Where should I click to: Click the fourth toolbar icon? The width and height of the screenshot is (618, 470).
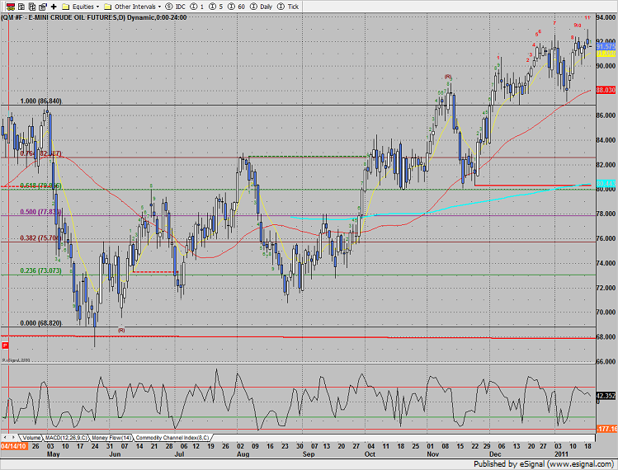[x=41, y=6]
